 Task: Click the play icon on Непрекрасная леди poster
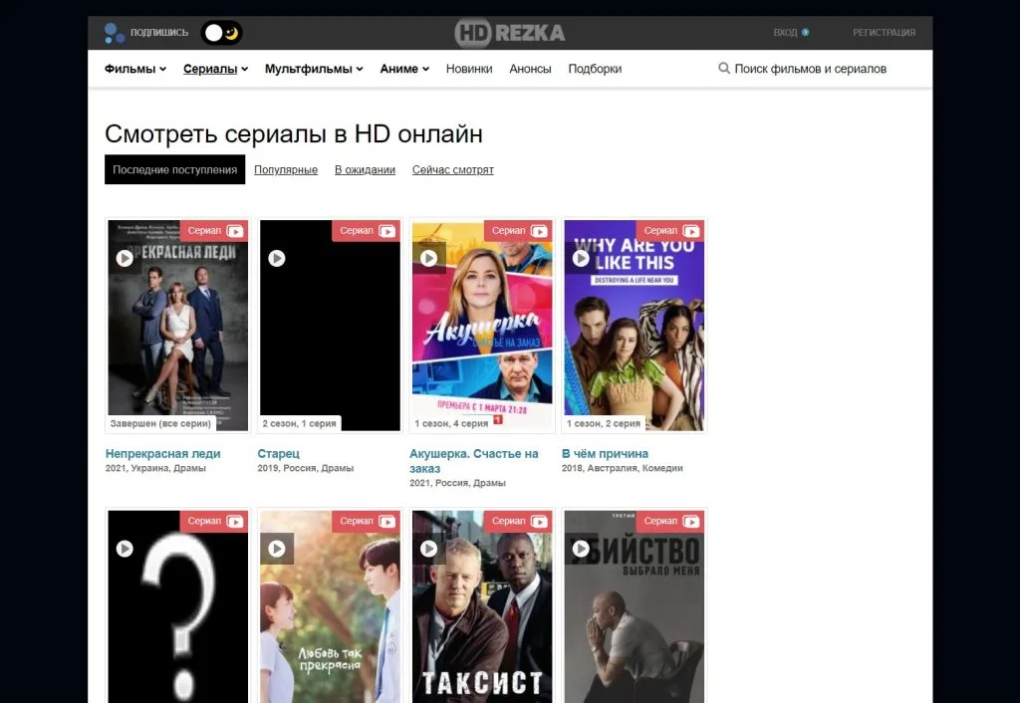tap(124, 257)
